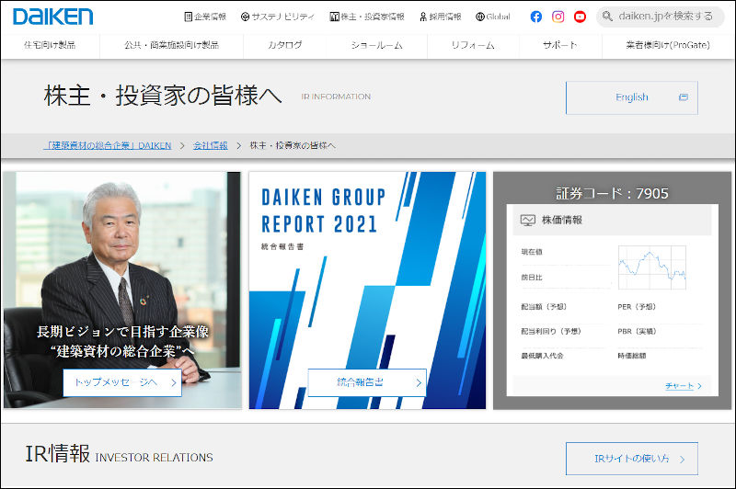Click the PER（予想） label
This screenshot has width=736, height=489.
click(x=637, y=307)
